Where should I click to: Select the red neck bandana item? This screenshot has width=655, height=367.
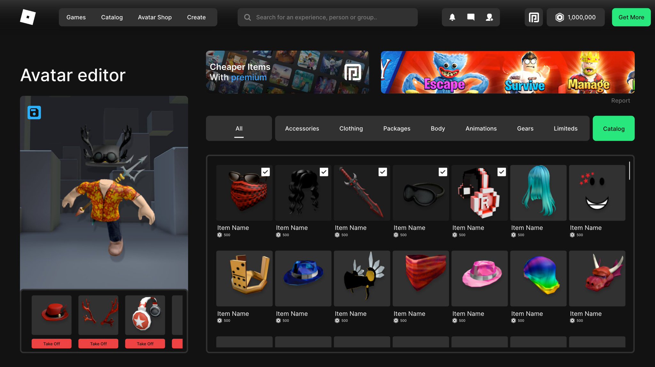[421, 278]
